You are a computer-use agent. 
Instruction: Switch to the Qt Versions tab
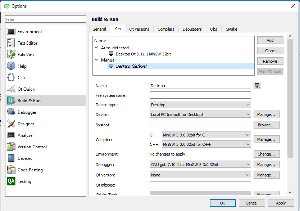139,29
